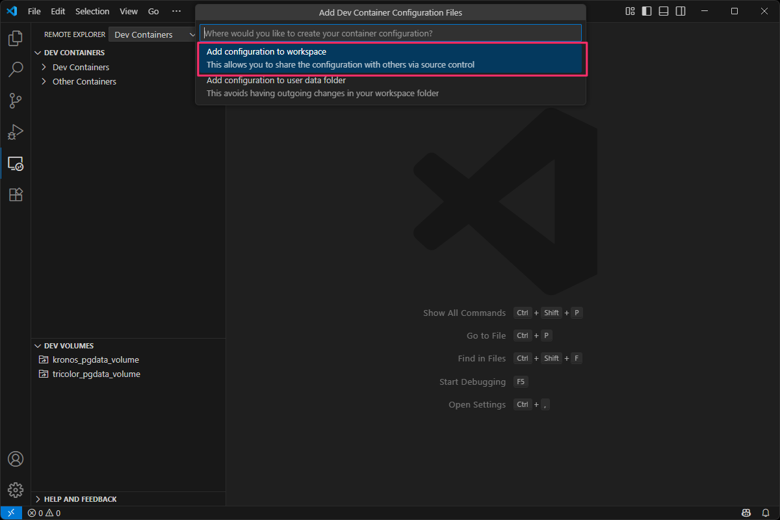Open the Copilot status icon in status bar
Viewport: 780px width, 520px height.
[x=747, y=513]
